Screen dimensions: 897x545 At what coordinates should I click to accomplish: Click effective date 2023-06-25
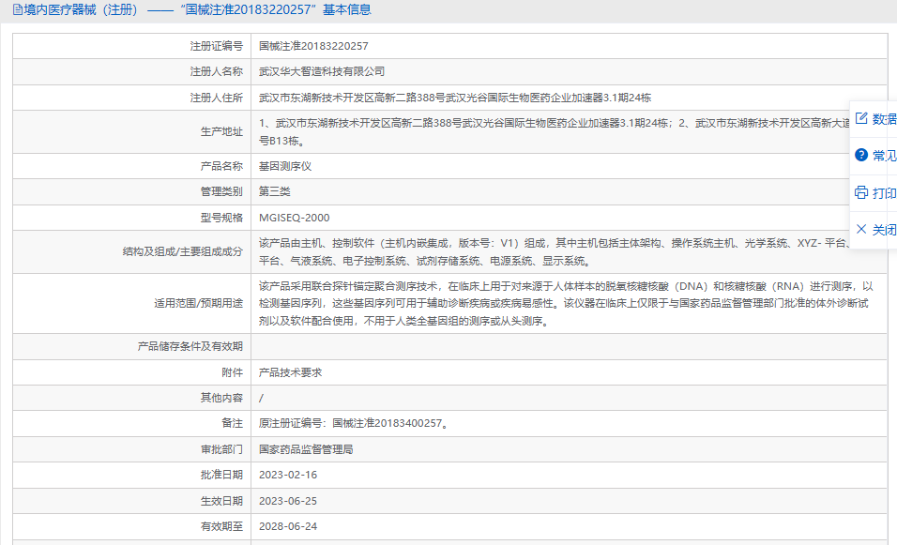click(288, 501)
